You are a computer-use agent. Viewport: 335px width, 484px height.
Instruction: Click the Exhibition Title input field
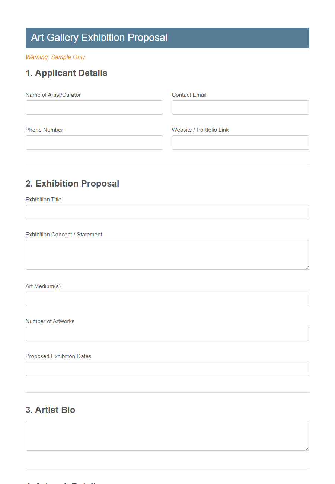(167, 212)
